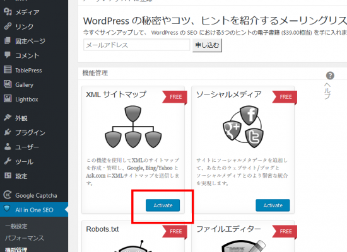Click the Plugins (プラグイン) plug icon

pos(8,132)
